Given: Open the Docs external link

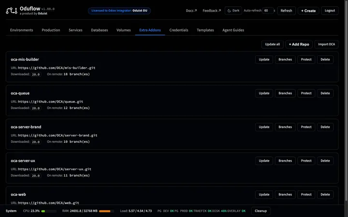Looking at the screenshot, I should (191, 11).
